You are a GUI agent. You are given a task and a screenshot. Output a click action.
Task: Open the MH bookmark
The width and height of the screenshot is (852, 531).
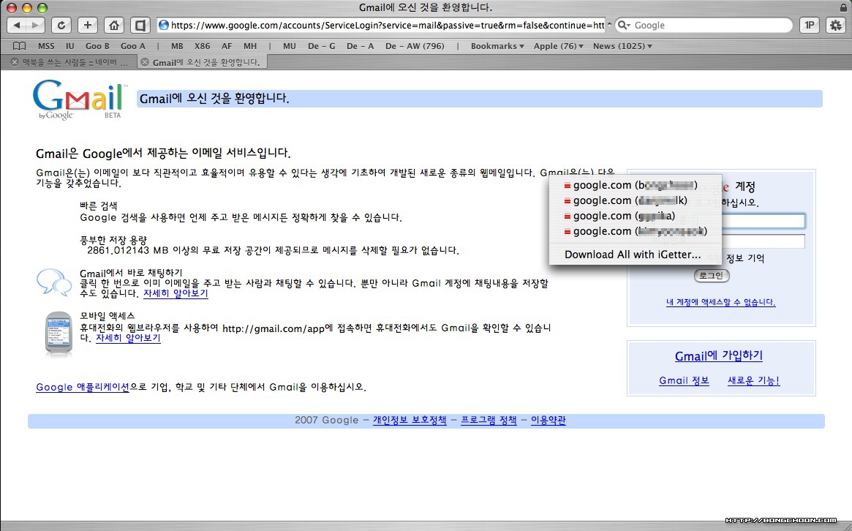point(250,46)
